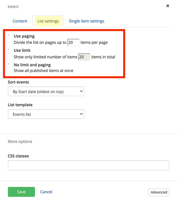Click the 'Divide the list on pages' description
Viewport: 178px width, 202px height.
tap(40, 43)
